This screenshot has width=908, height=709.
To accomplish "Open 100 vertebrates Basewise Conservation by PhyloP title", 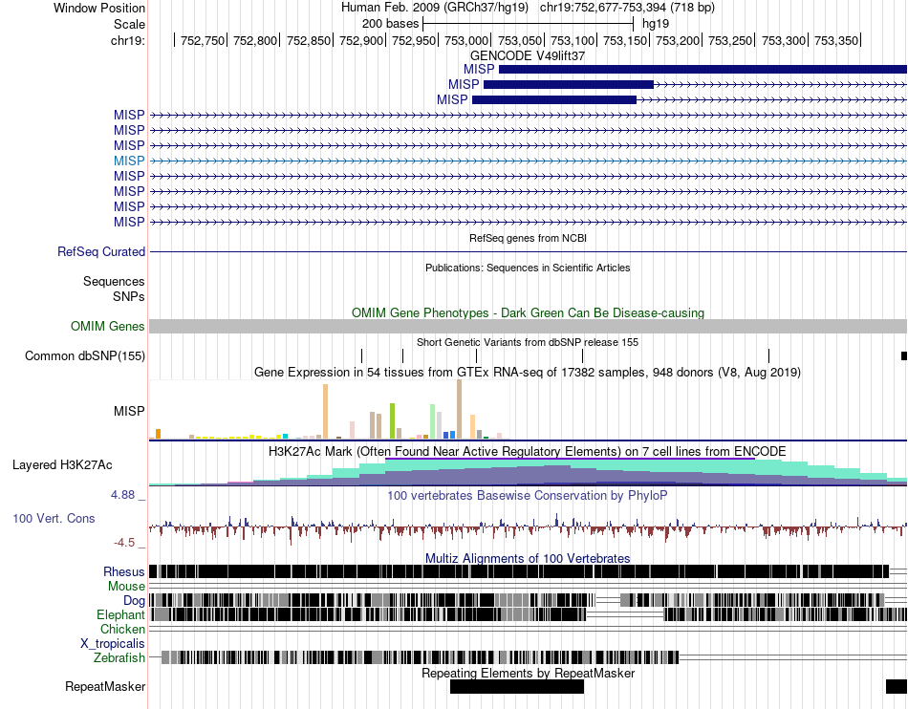I will pyautogui.click(x=528, y=495).
